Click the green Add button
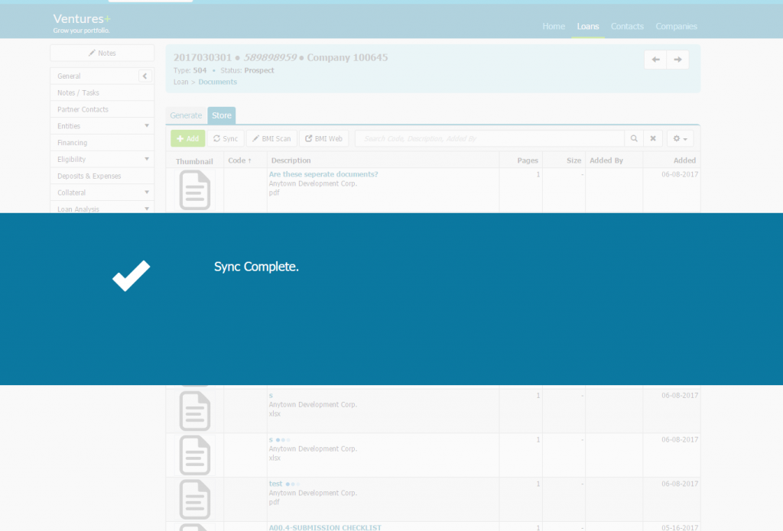 pyautogui.click(x=188, y=138)
